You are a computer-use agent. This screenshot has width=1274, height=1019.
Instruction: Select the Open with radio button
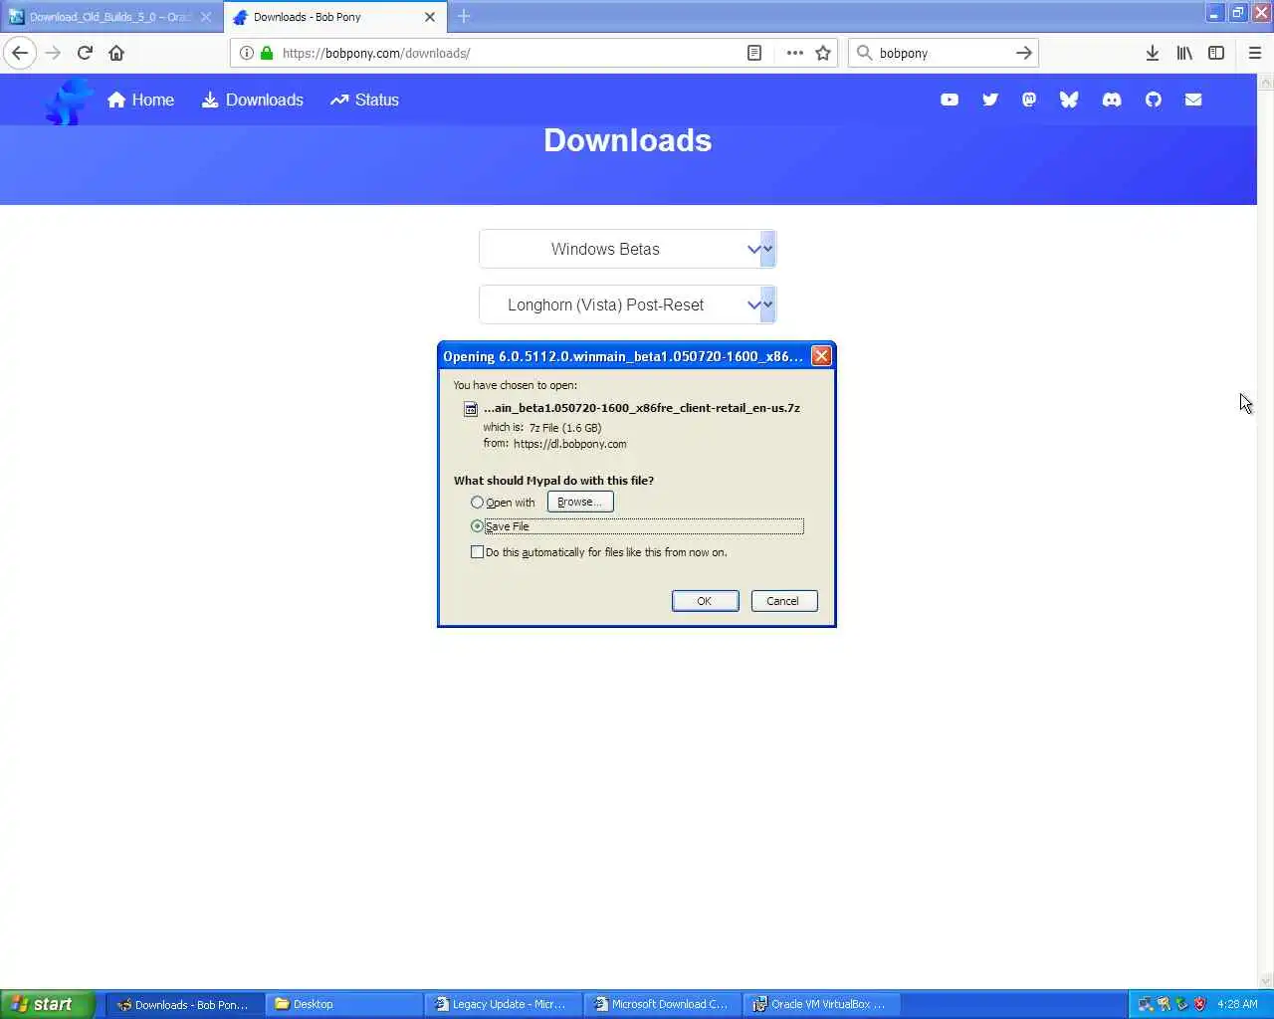pos(477,503)
